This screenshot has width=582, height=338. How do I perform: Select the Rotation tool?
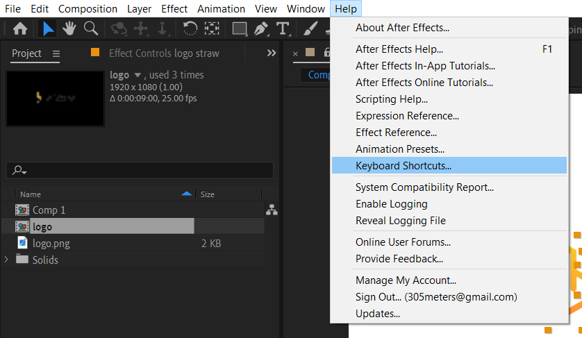(x=189, y=28)
